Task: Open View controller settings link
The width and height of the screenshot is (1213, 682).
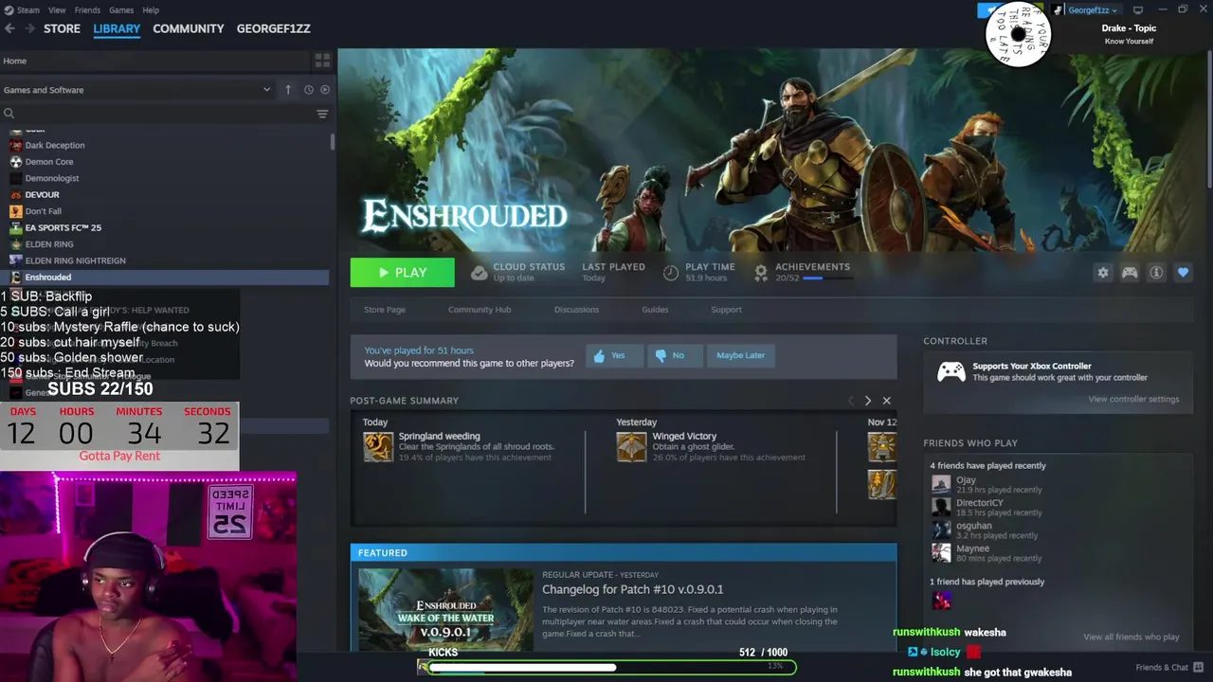Action: (1133, 399)
